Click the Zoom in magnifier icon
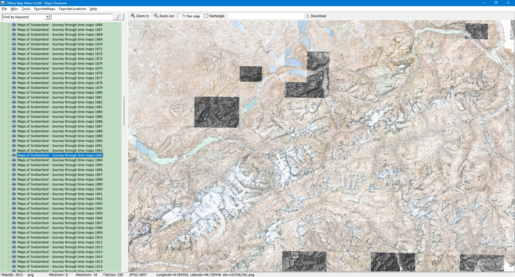Screen dimensions: 515x277 pos(133,16)
